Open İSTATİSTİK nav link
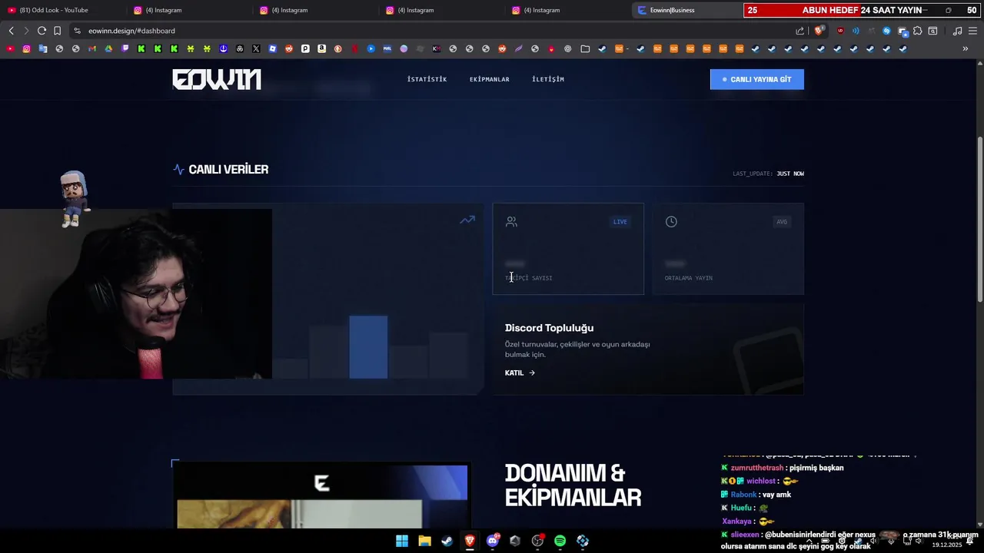Image resolution: width=984 pixels, height=553 pixels. point(427,79)
